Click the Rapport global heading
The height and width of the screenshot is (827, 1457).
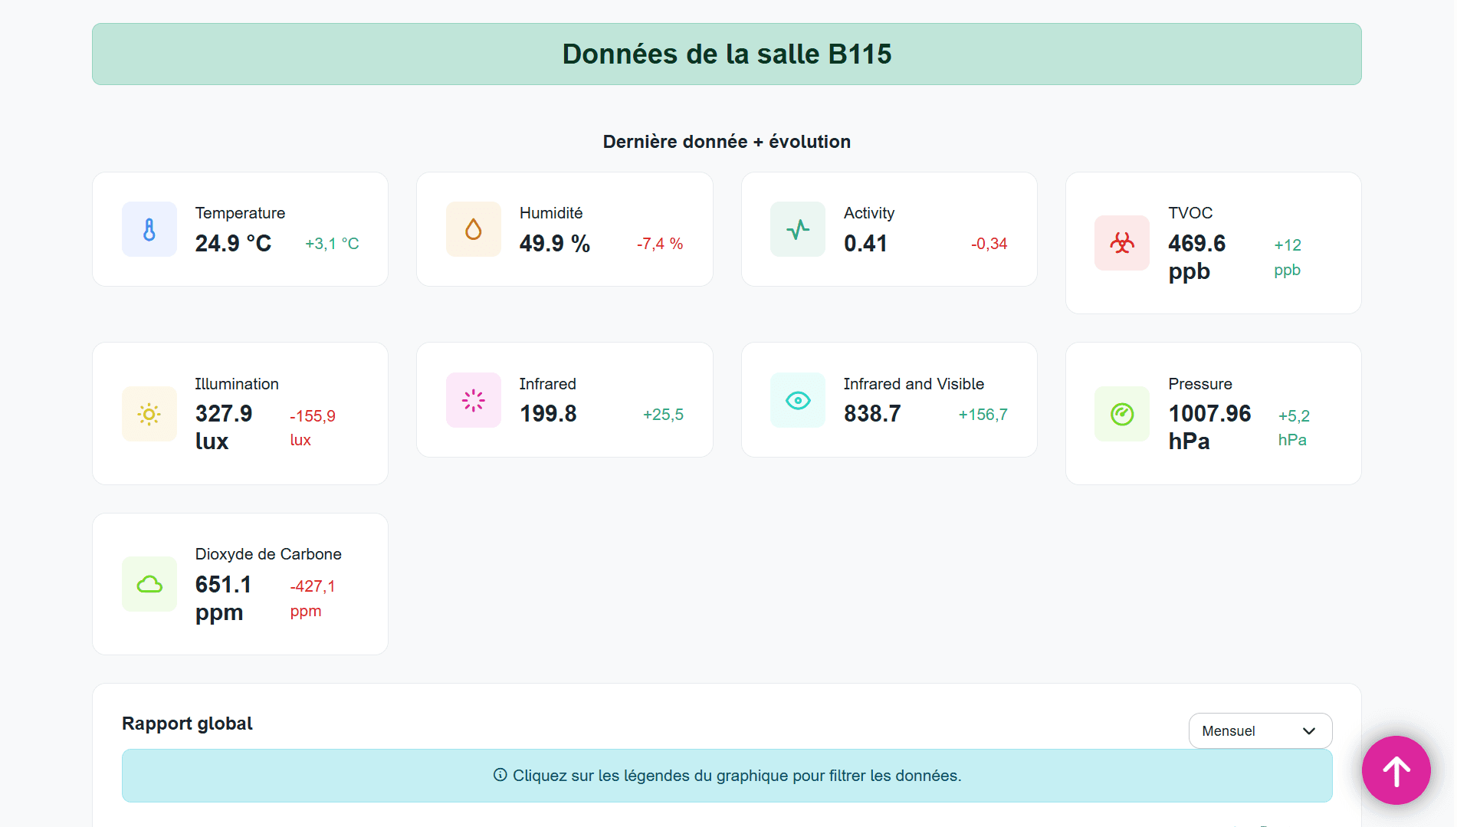tap(186, 723)
